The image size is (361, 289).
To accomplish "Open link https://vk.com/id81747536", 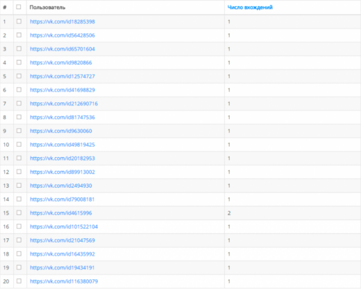I will 63,117.
